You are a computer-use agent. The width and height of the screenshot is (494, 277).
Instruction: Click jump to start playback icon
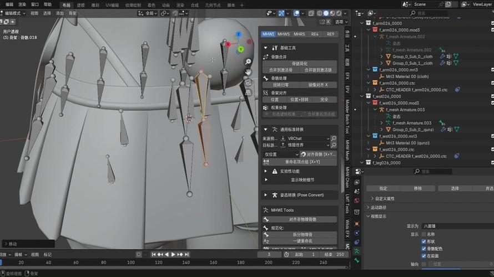(153, 254)
